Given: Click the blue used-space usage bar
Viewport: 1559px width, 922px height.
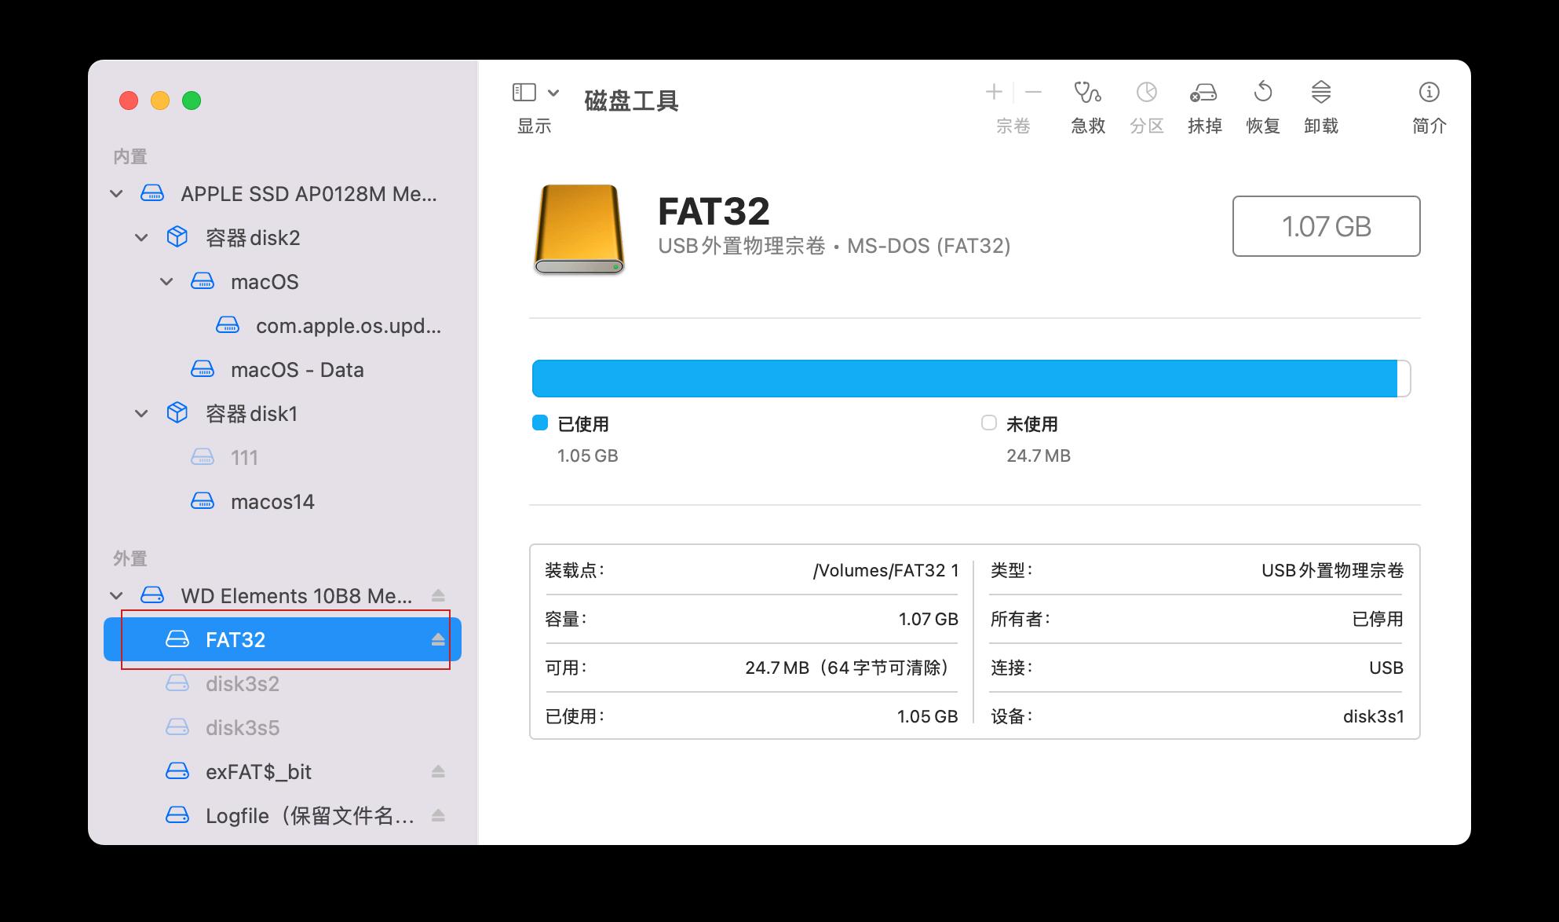Looking at the screenshot, I should click(x=965, y=379).
